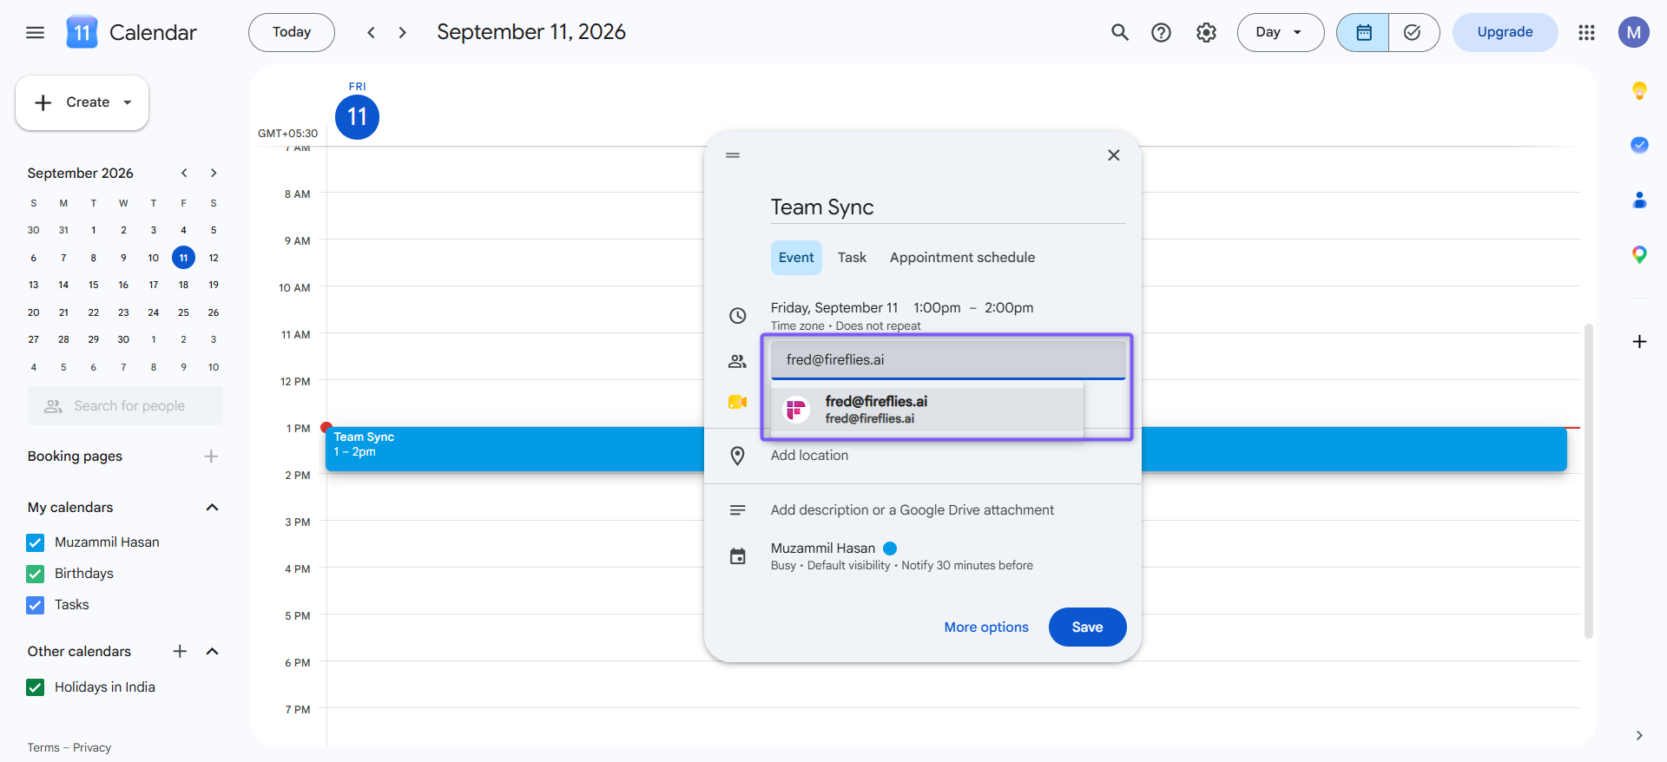Toggle Birthdays calendar checkbox

point(36,574)
